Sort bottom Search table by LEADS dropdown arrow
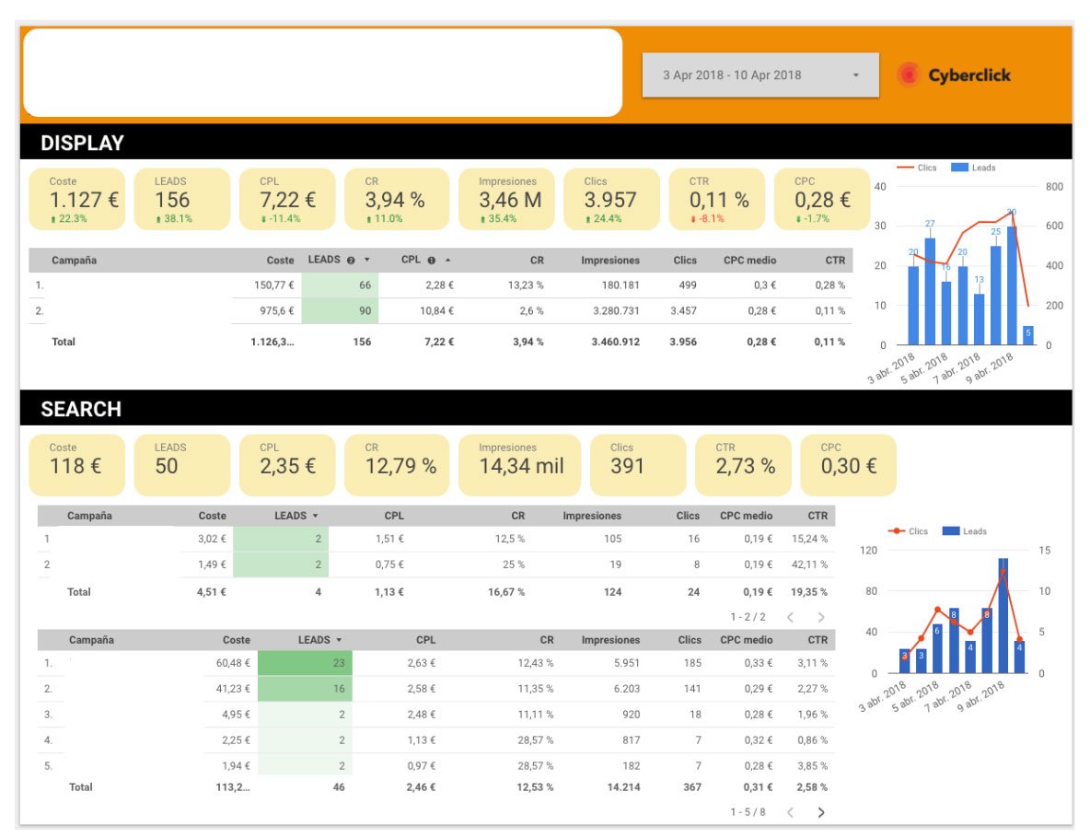Image resolution: width=1090 pixels, height=838 pixels. [x=340, y=640]
